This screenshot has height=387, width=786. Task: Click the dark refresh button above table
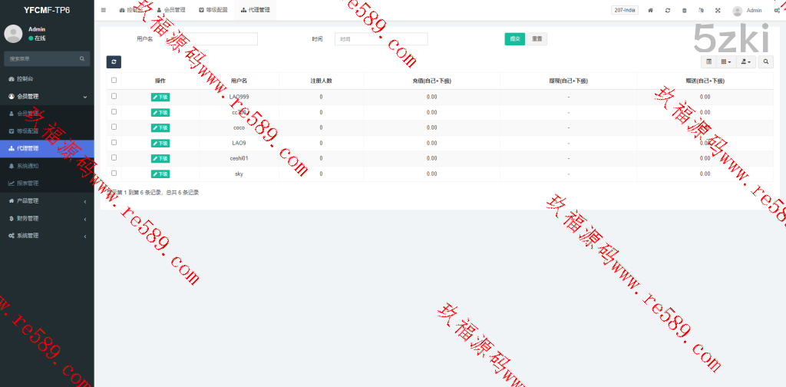coord(114,62)
